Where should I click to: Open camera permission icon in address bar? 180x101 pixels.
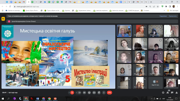(146, 6)
